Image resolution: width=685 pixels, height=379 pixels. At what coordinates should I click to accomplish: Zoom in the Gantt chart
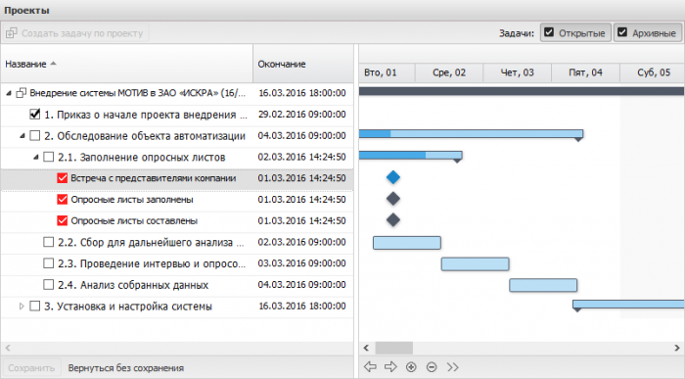click(411, 367)
